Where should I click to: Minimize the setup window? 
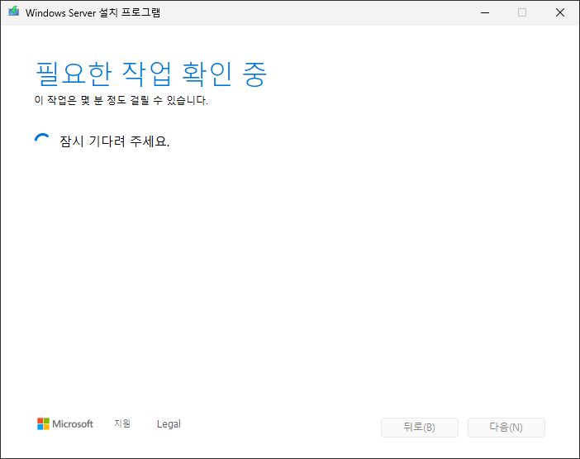pos(485,12)
